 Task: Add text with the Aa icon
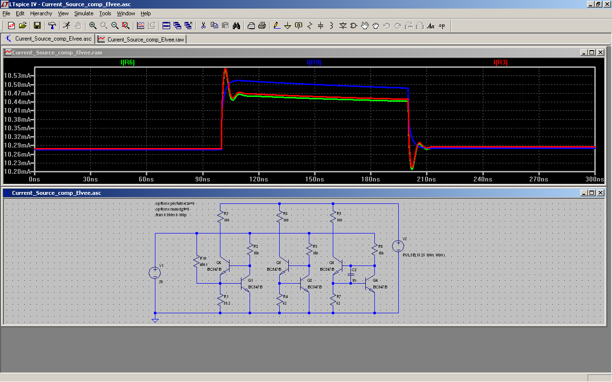(431, 25)
